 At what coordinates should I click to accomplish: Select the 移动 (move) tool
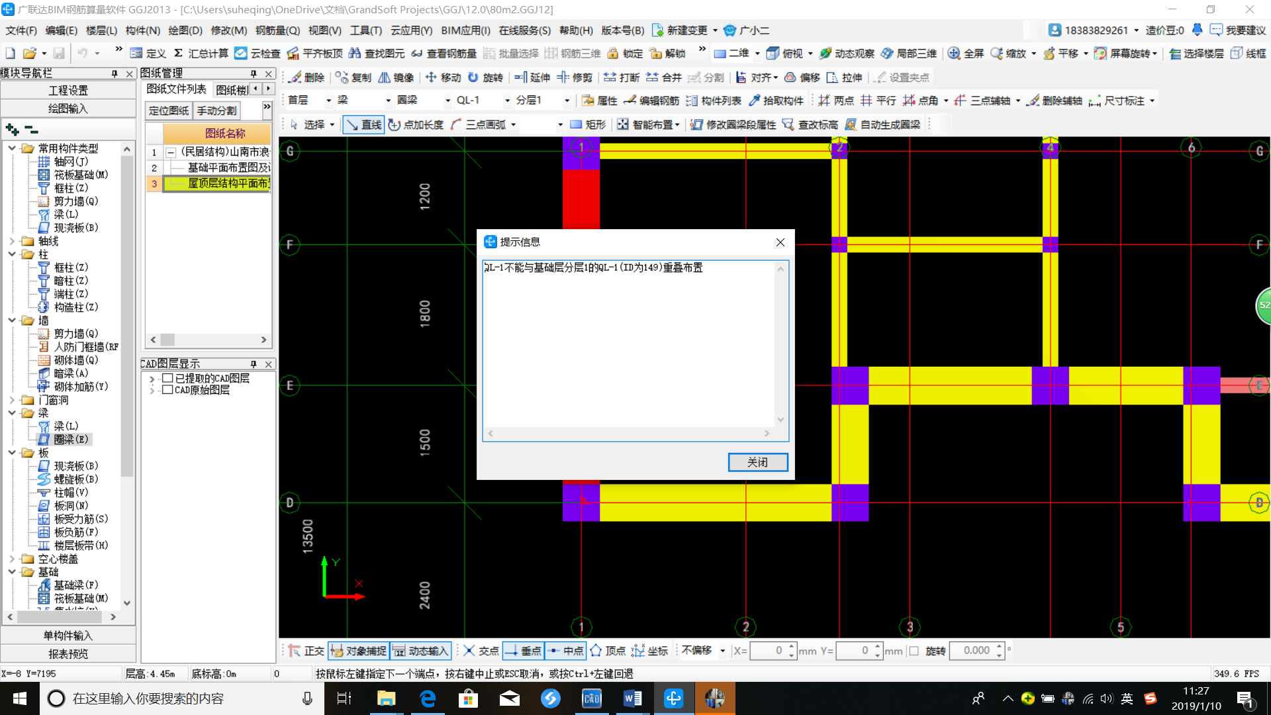[x=443, y=77]
